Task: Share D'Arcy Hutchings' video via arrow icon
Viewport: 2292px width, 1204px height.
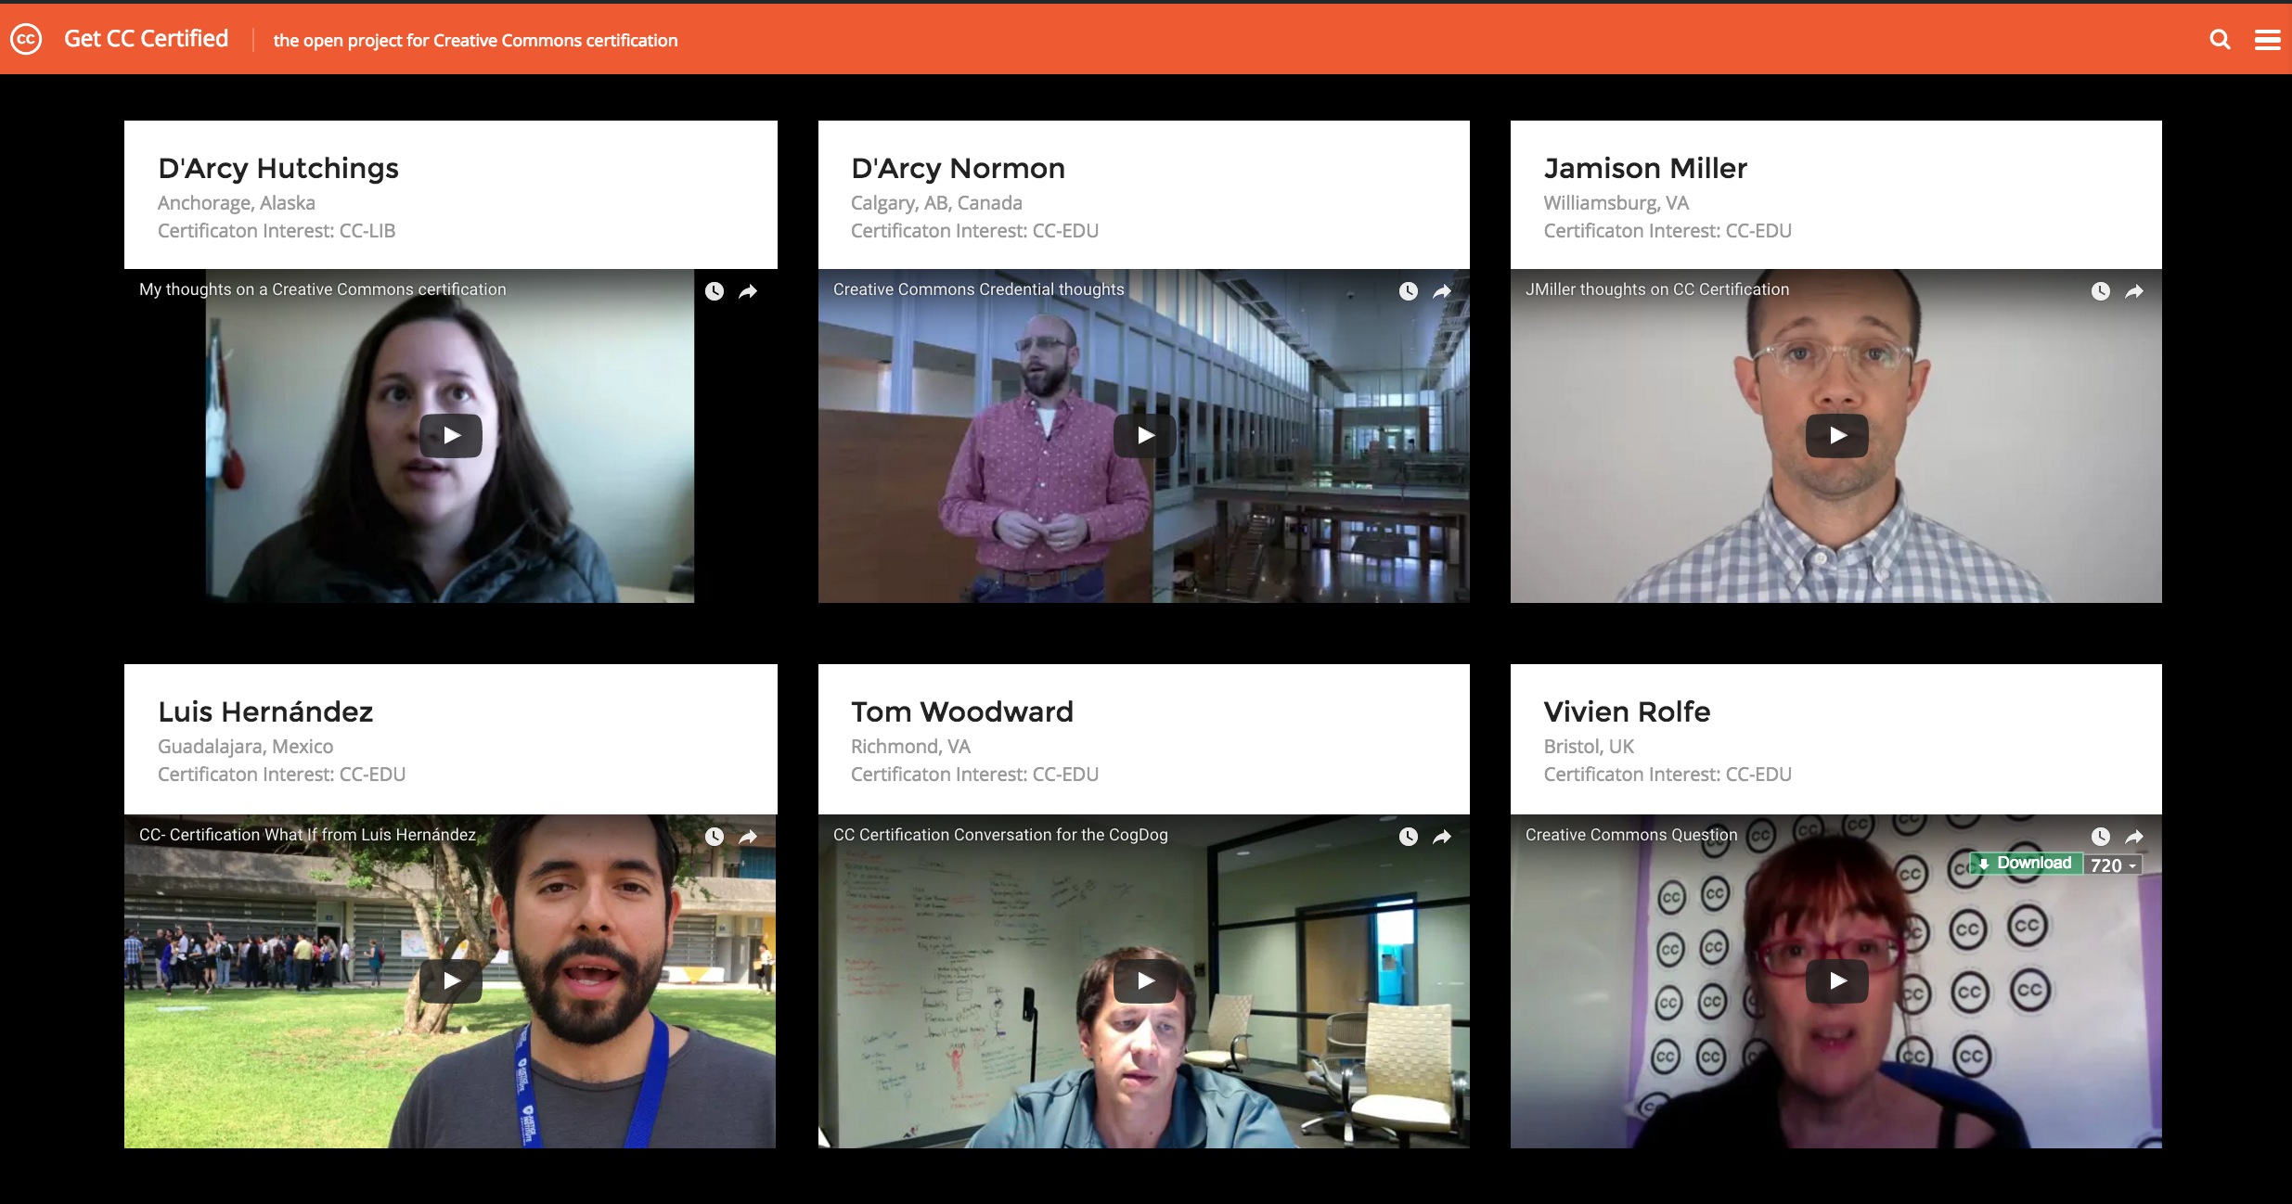Action: tap(748, 291)
